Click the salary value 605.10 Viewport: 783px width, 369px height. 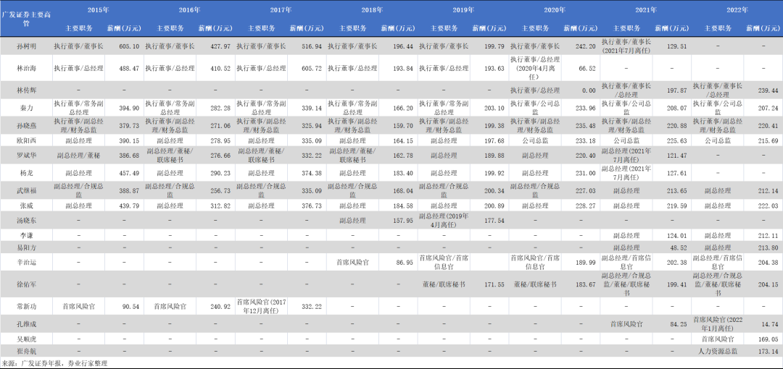(x=129, y=46)
